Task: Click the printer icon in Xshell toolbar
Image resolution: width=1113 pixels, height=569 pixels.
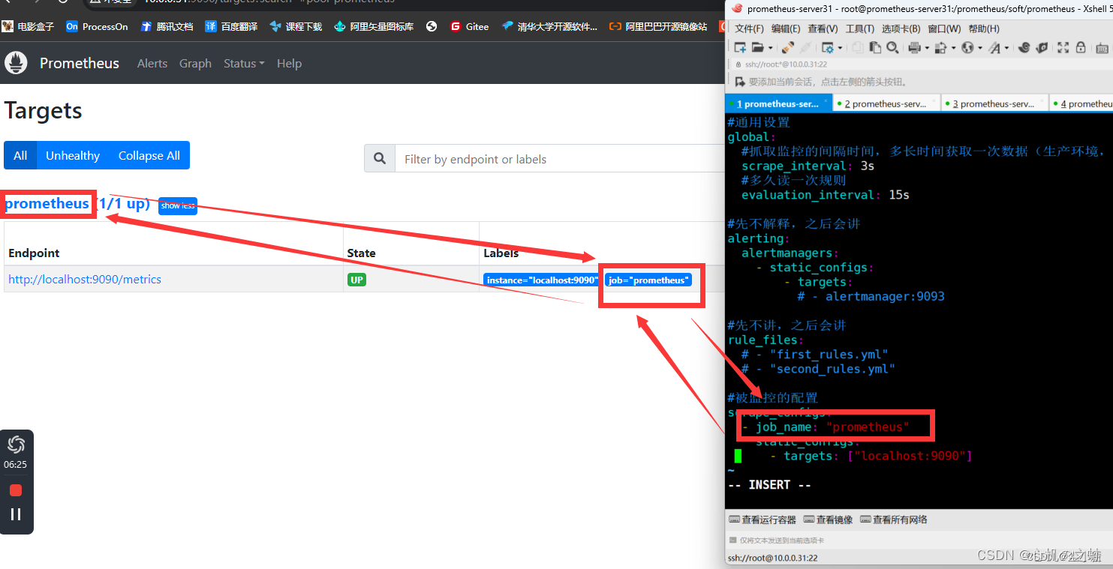Action: (x=915, y=48)
